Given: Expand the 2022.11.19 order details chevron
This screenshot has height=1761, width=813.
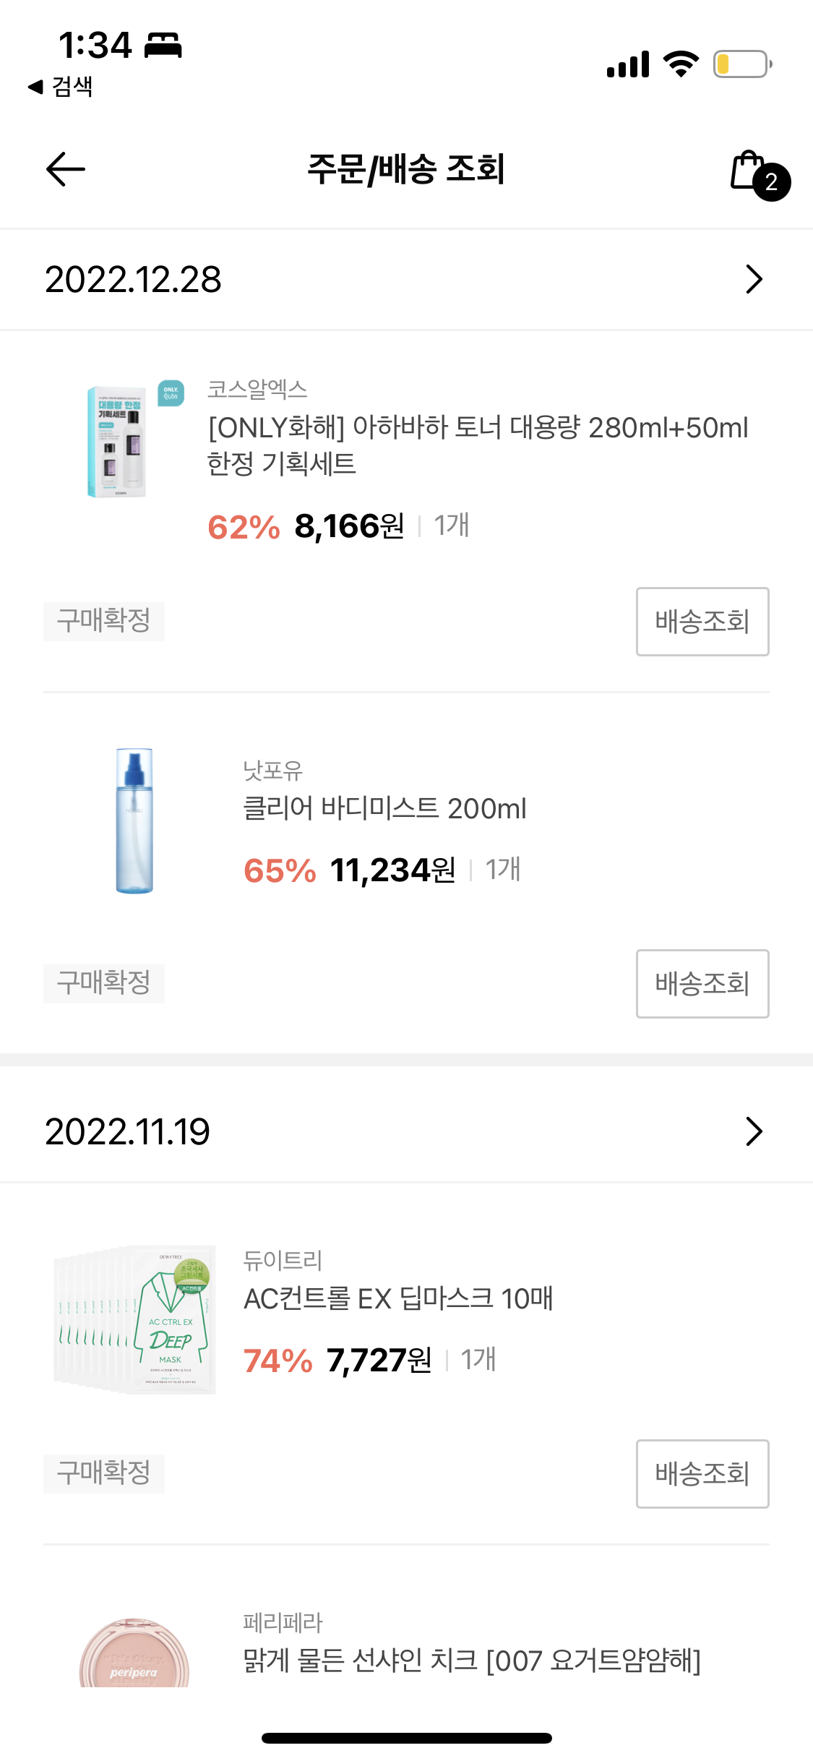Looking at the screenshot, I should click(754, 1132).
